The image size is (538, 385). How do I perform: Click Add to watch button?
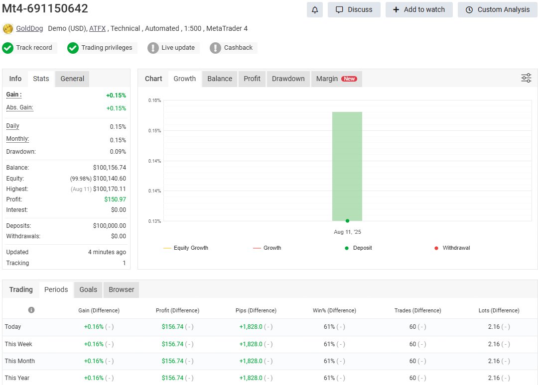[x=419, y=9]
